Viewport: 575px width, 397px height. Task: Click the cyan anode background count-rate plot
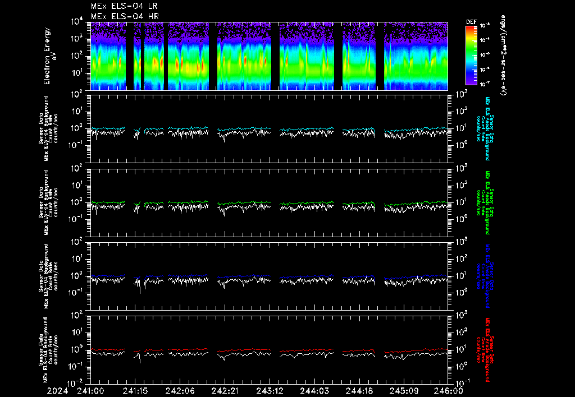click(269, 129)
